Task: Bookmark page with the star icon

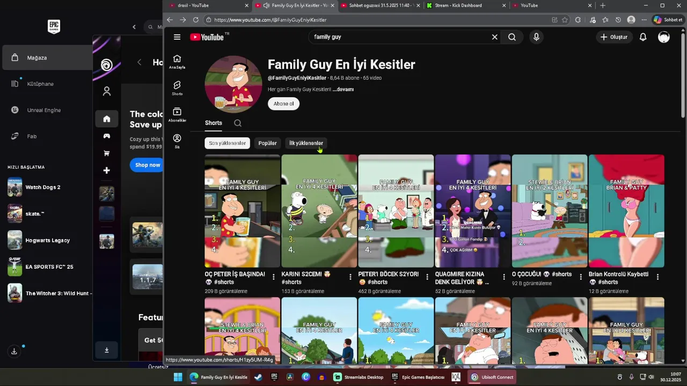Action: pos(565,20)
